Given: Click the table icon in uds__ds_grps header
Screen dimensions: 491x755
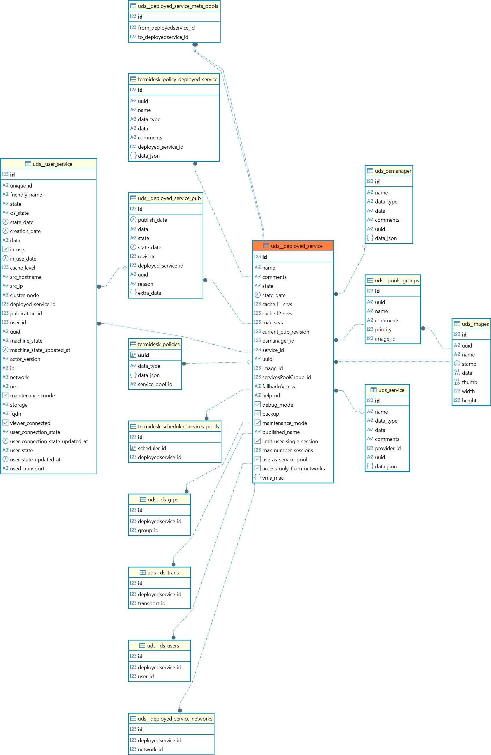Looking at the screenshot, I should (x=143, y=499).
